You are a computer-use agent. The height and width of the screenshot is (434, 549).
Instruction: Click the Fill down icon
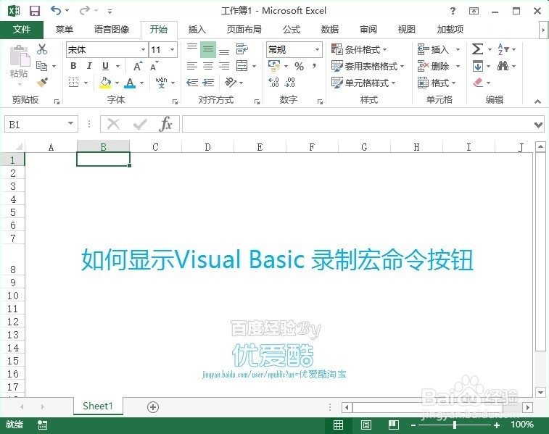tap(478, 66)
